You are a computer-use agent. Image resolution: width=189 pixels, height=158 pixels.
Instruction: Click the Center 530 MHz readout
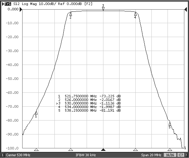point(18,155)
